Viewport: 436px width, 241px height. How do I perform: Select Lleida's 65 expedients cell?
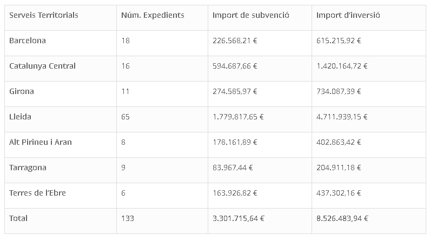[x=125, y=117]
